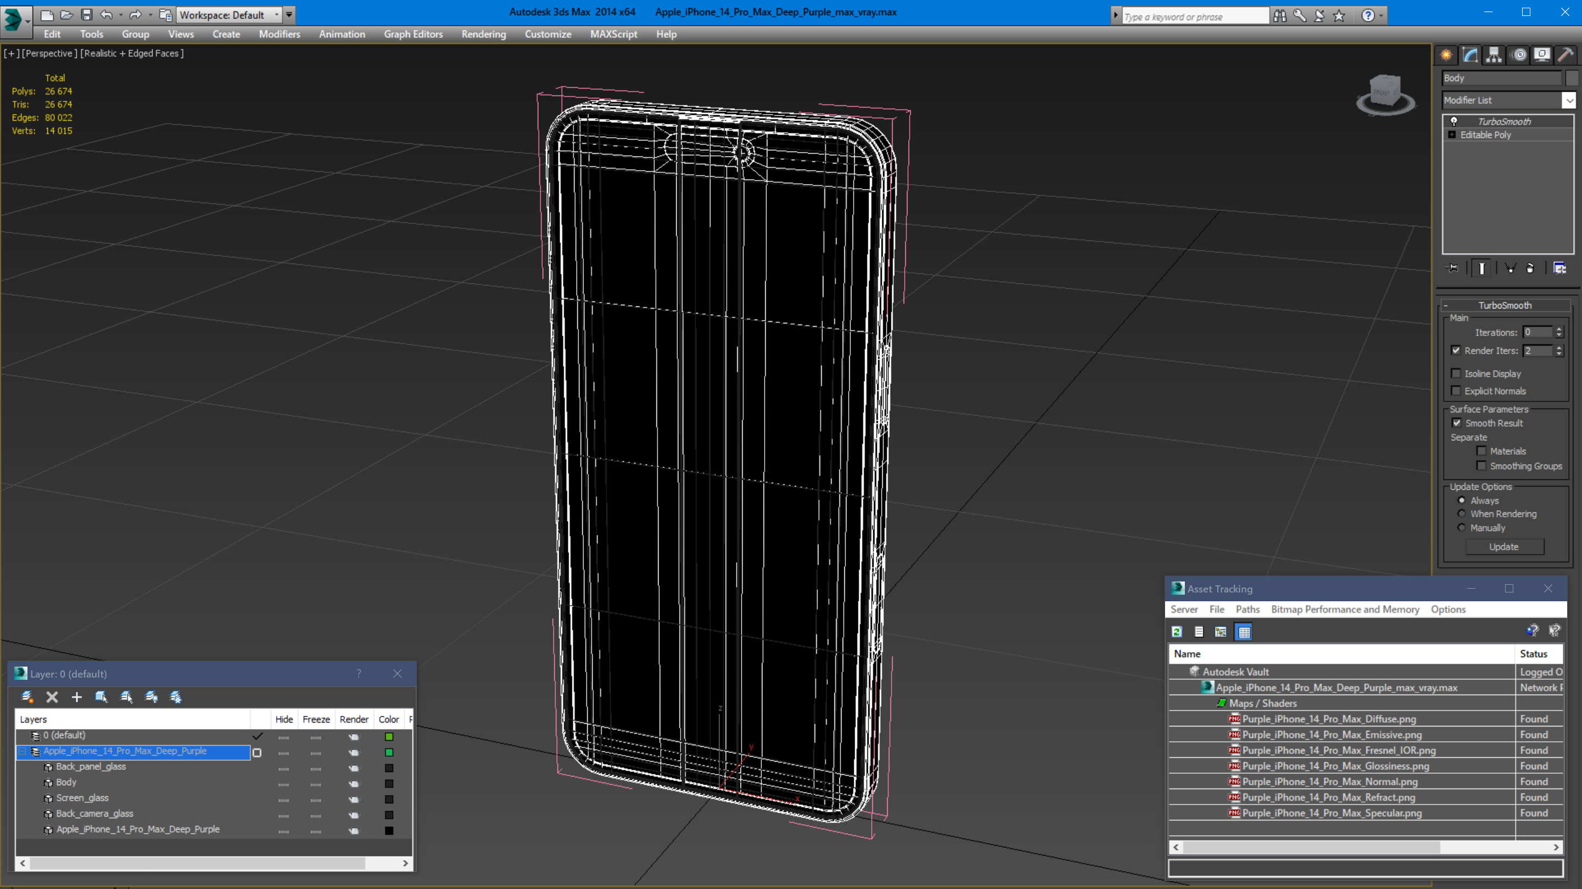Click the keyword search input field
The image size is (1582, 889).
coord(1195,16)
